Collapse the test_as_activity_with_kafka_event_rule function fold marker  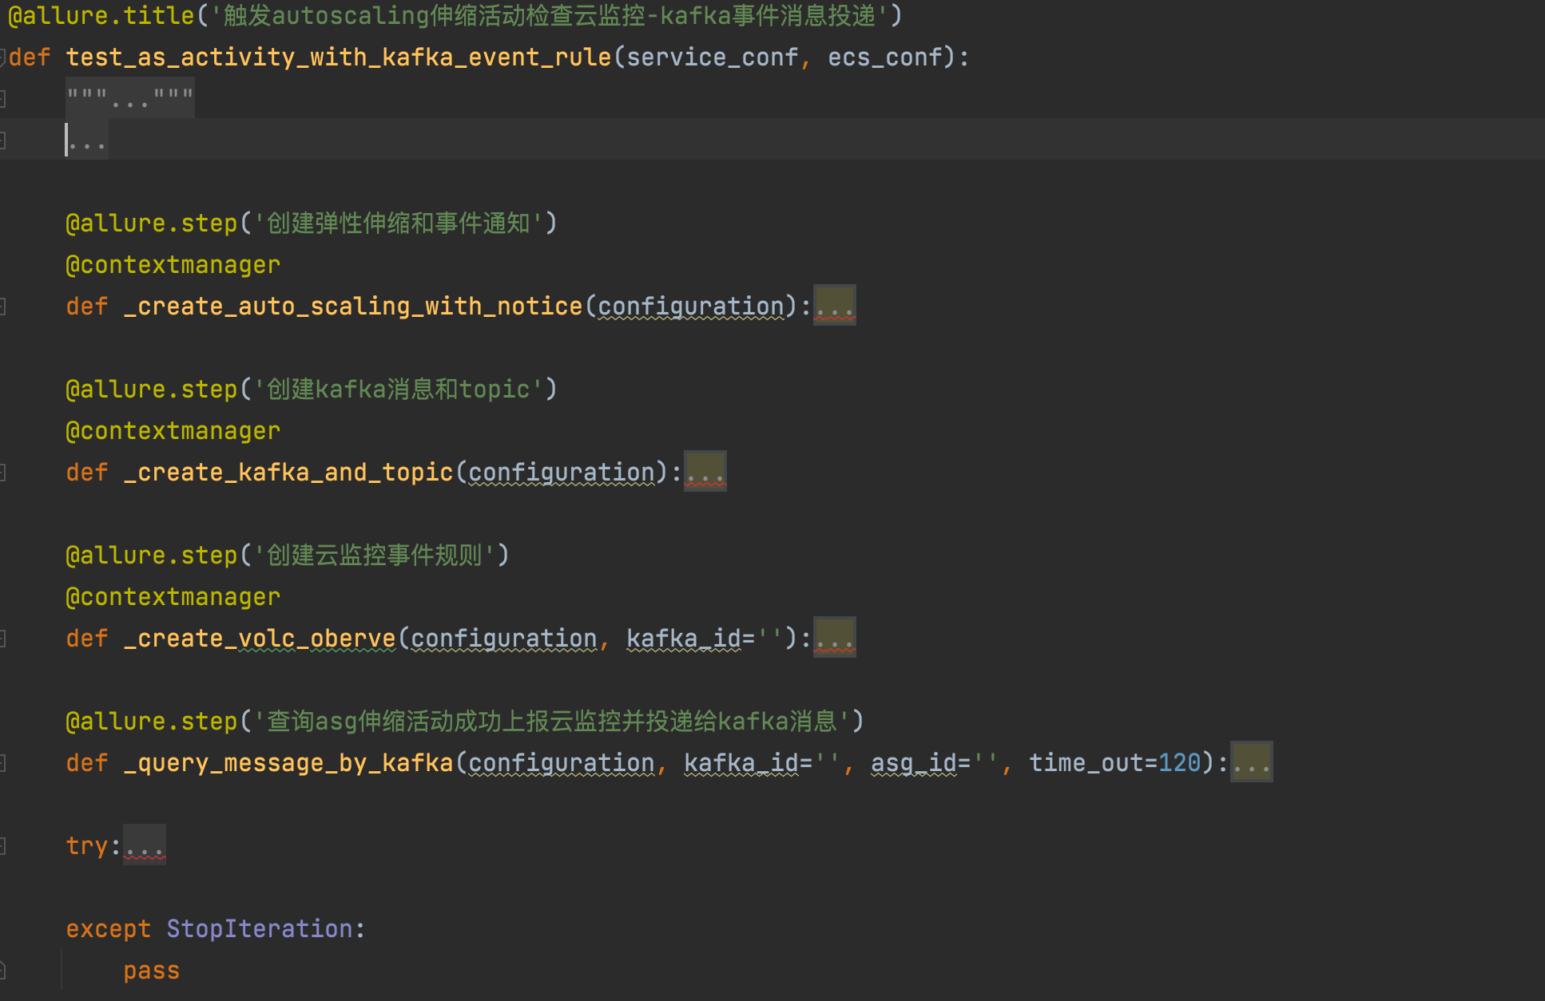3,57
